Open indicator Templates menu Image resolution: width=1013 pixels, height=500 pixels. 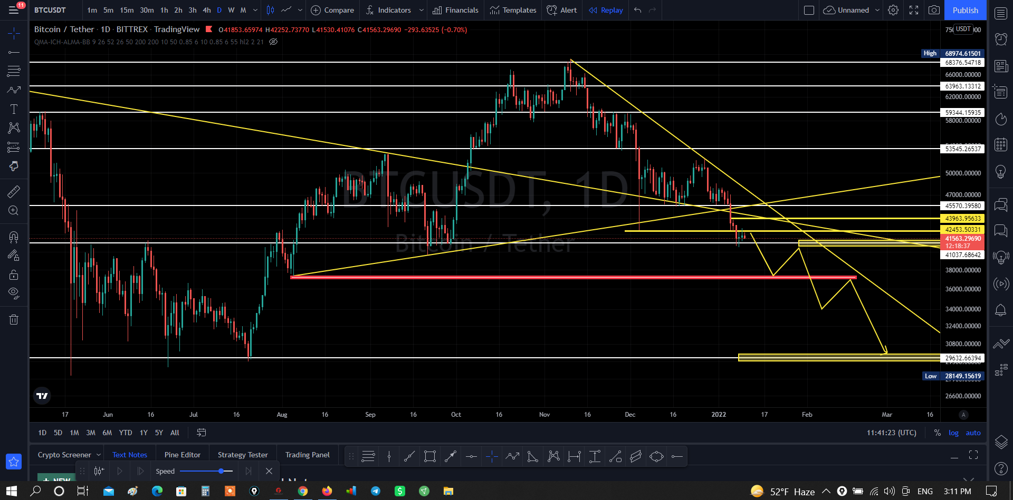(x=513, y=10)
